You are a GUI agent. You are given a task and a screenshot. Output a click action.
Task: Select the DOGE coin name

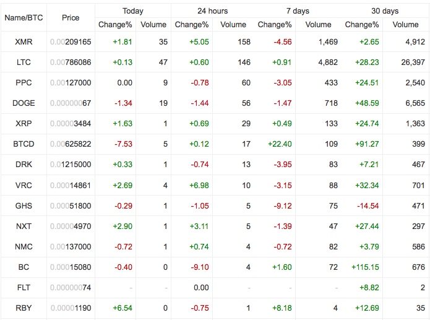coord(24,103)
